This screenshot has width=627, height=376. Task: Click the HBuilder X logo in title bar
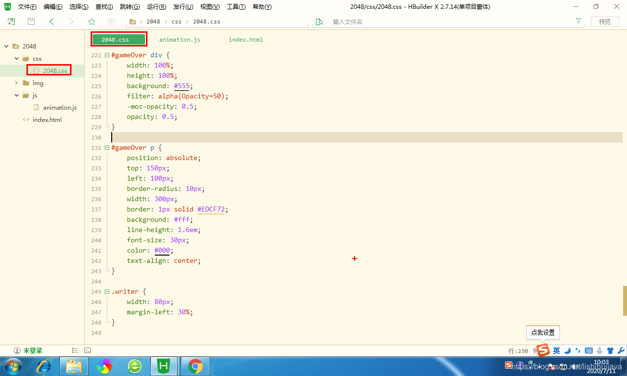click(7, 7)
